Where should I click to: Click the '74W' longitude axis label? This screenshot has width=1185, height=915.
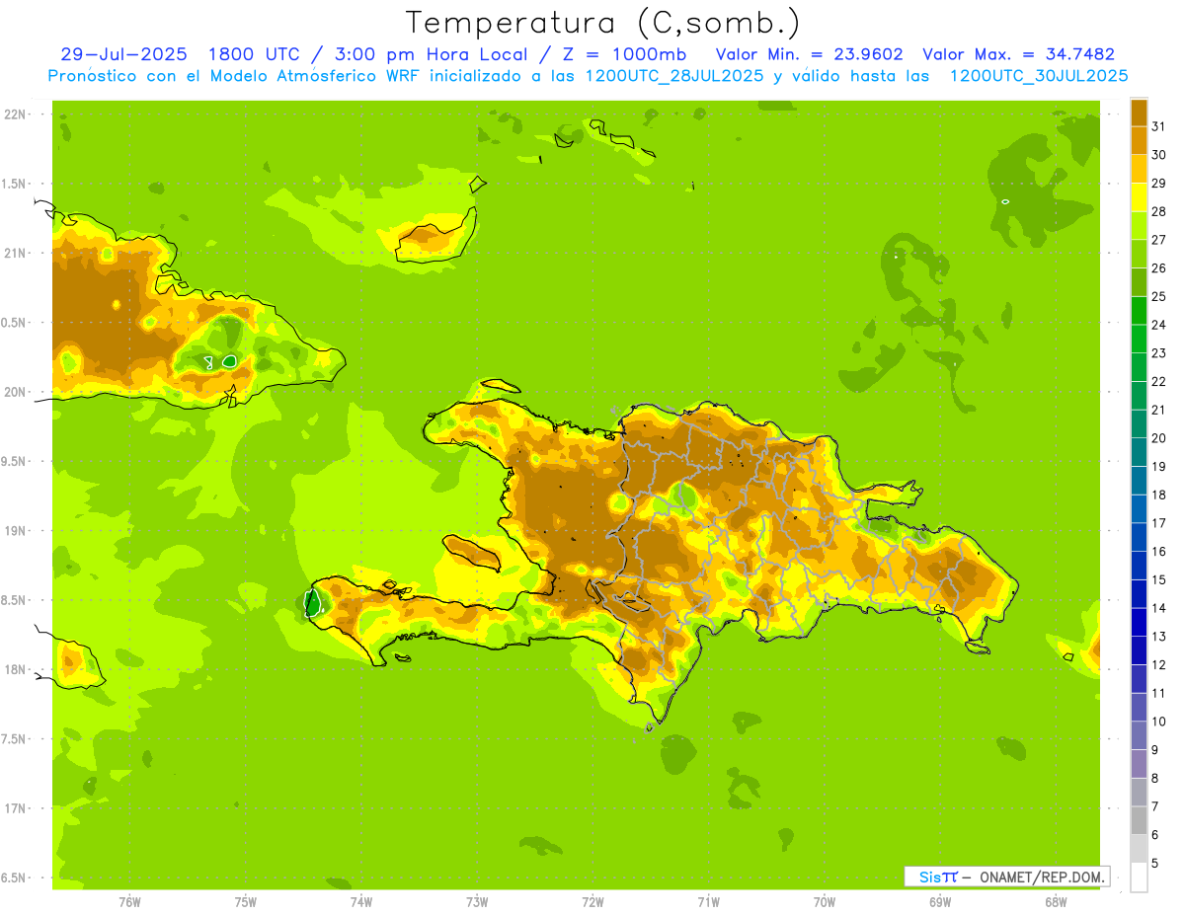tap(360, 902)
